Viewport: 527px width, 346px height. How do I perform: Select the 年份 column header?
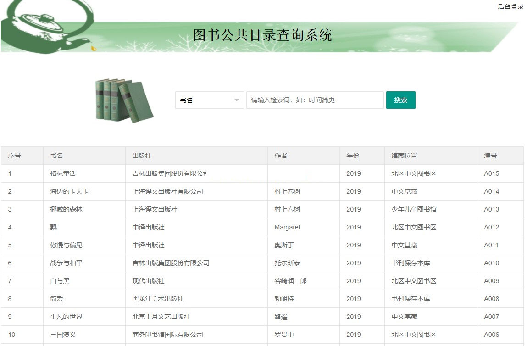353,156
